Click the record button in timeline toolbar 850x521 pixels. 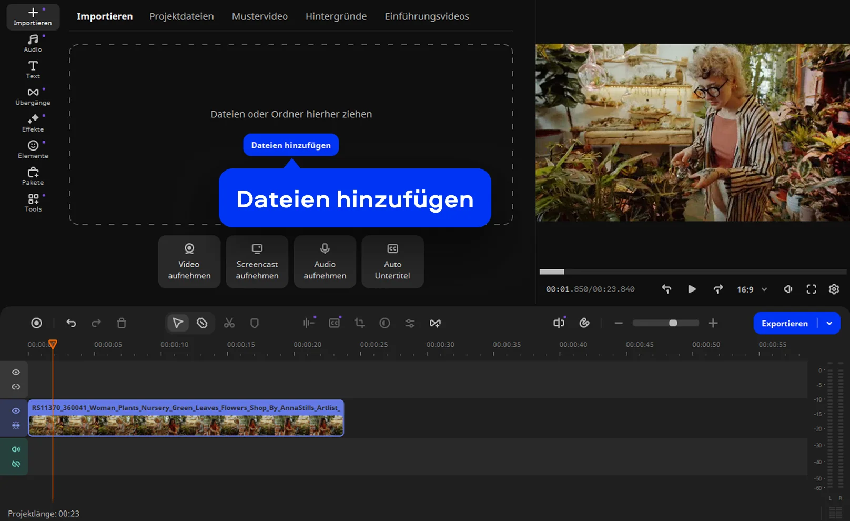(36, 323)
